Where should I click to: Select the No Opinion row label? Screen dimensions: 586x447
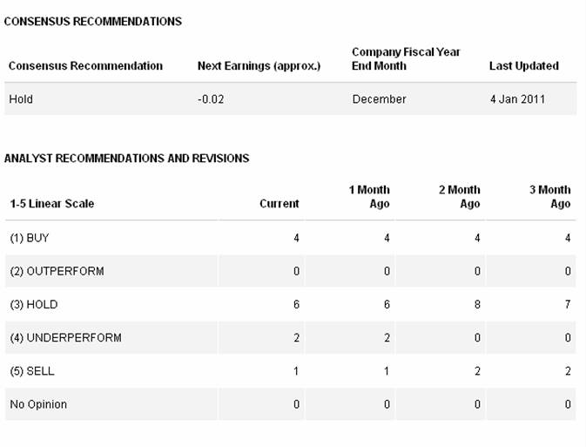(x=38, y=404)
